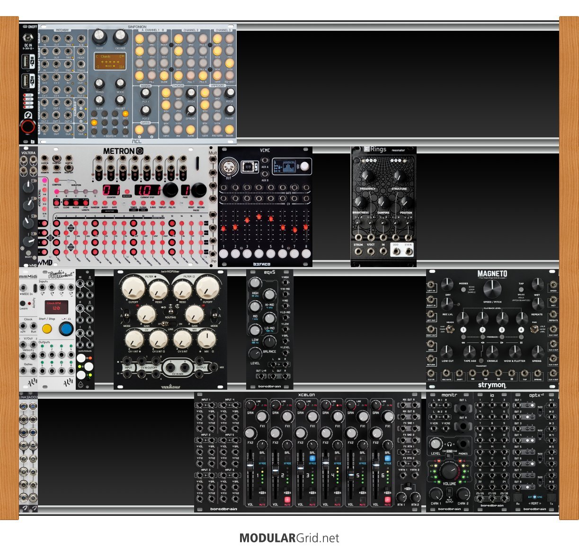Viewport: 579px width, 548px height.
Task: Click the DC IN power jack
Action: tap(28, 37)
